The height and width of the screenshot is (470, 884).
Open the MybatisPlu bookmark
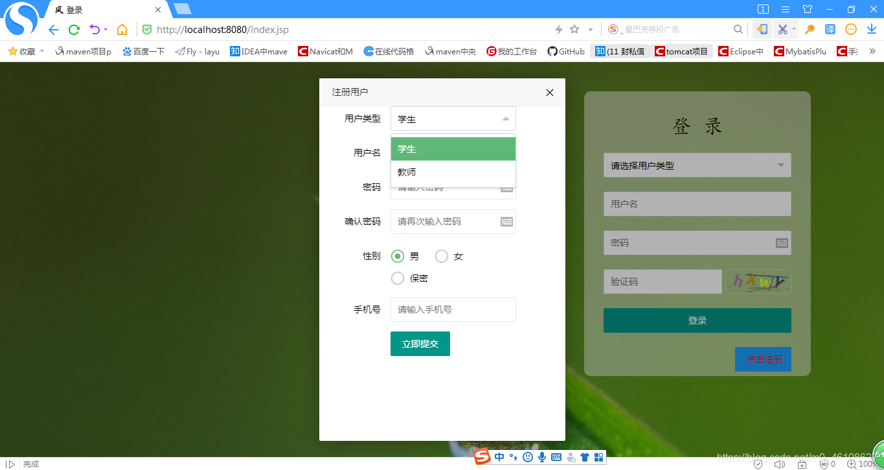(x=800, y=52)
